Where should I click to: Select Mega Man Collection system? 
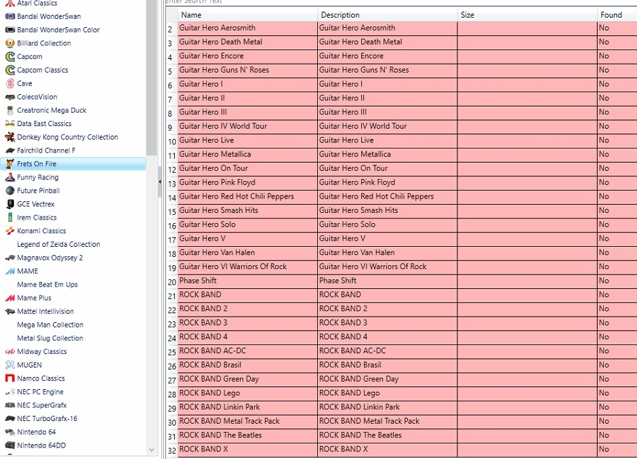click(x=50, y=325)
